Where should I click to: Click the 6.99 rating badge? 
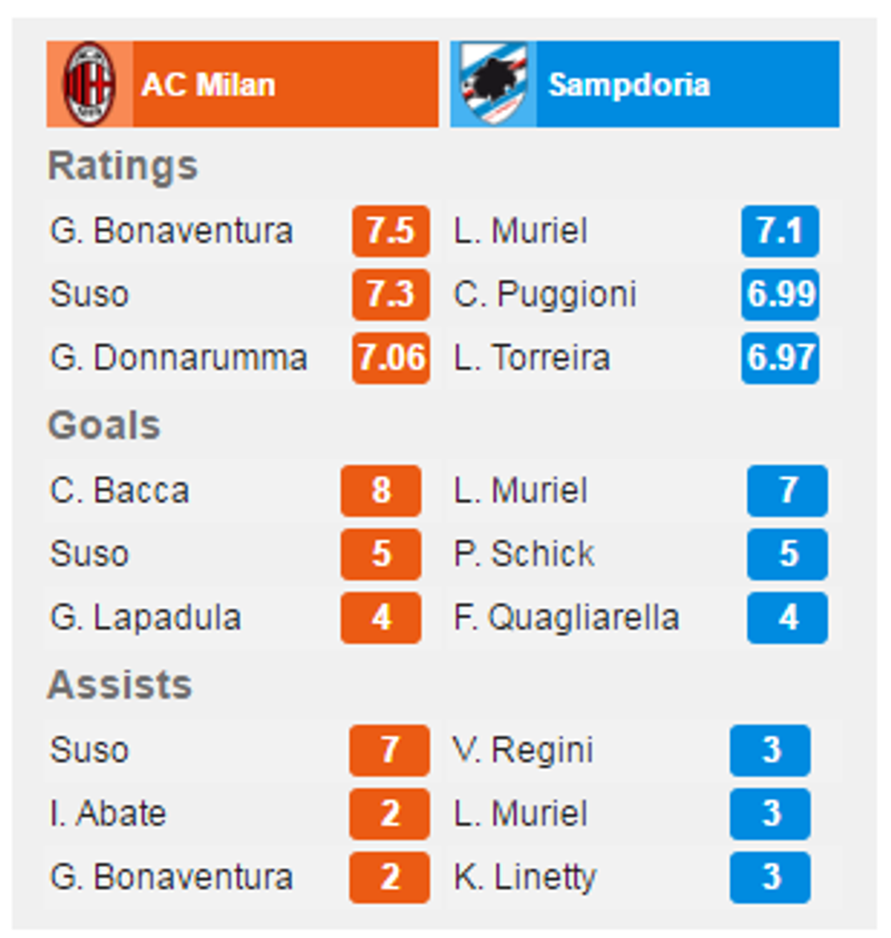780,295
